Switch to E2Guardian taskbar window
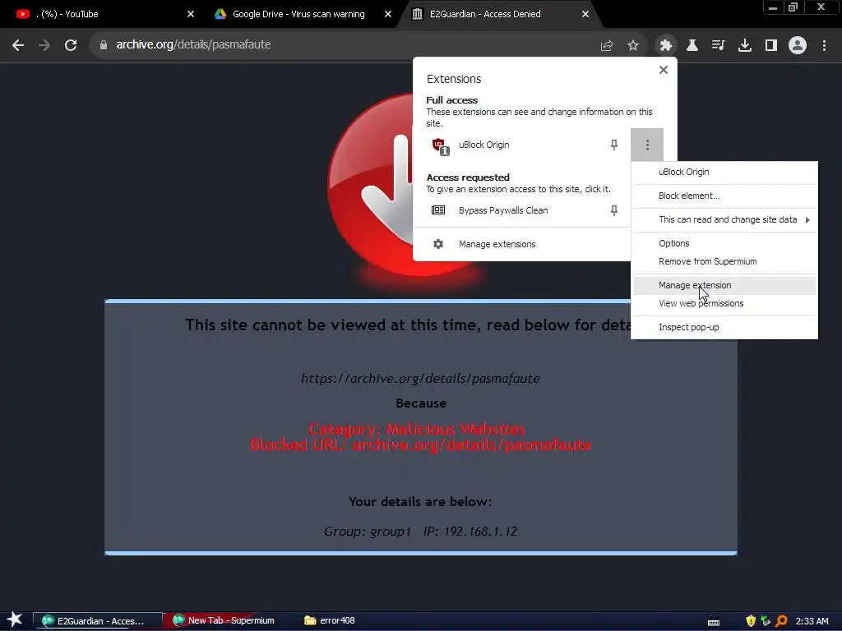842x631 pixels. point(97,621)
